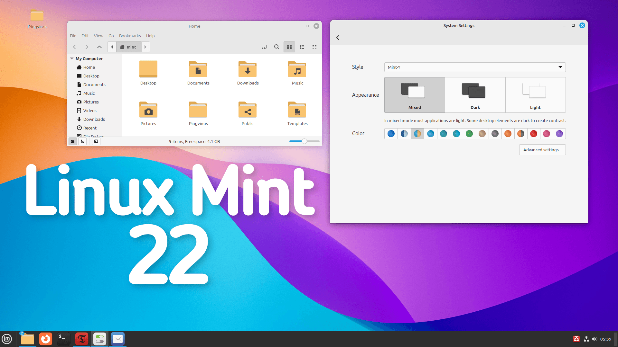
Task: Pick the pink color swatch
Action: pos(547,134)
